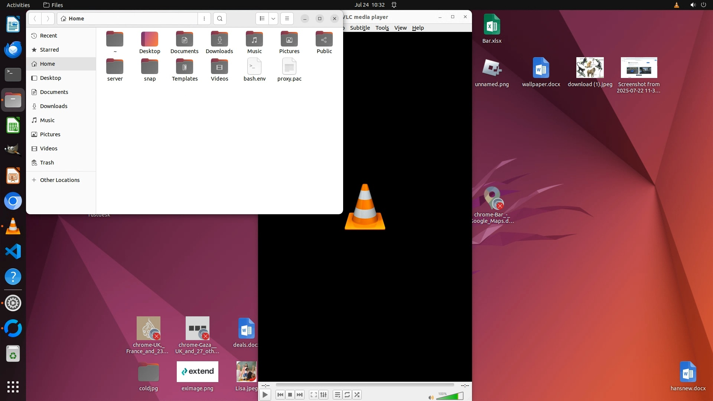Open Other Locations in sidebar
This screenshot has height=401, width=713.
pyautogui.click(x=59, y=180)
